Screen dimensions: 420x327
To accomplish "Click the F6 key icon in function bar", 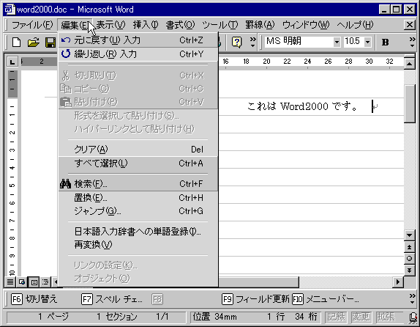I will click(17, 299).
